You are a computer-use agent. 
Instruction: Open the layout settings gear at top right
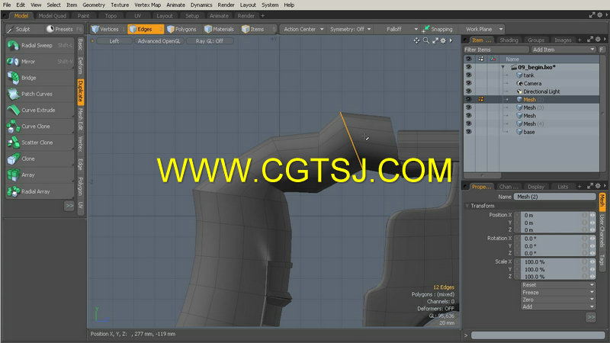599,15
